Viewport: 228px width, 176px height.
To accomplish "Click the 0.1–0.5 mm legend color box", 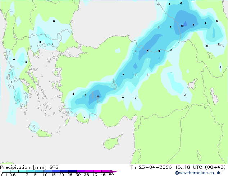I will [x=6, y=171].
